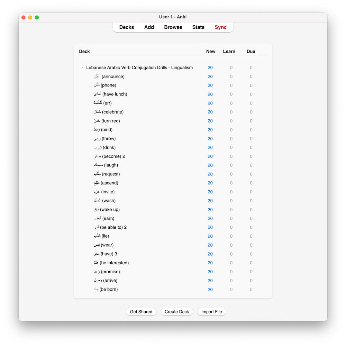This screenshot has height=346, width=346.
Task: Click the (be interested) subdeck
Action: 111,263
